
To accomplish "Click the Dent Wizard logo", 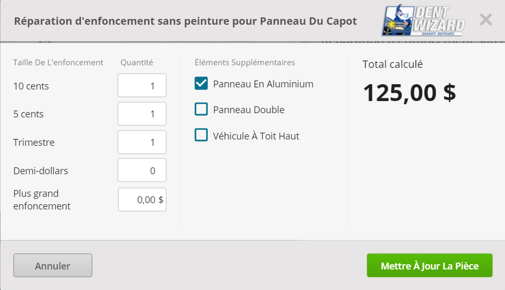I will coord(423,20).
